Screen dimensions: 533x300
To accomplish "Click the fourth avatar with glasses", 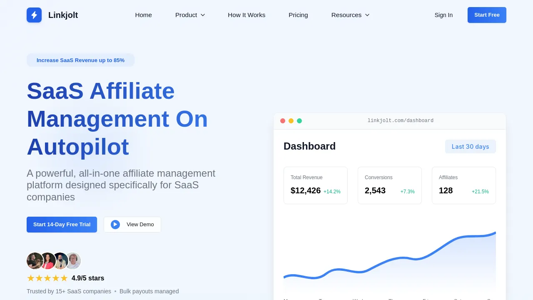I will 73,261.
